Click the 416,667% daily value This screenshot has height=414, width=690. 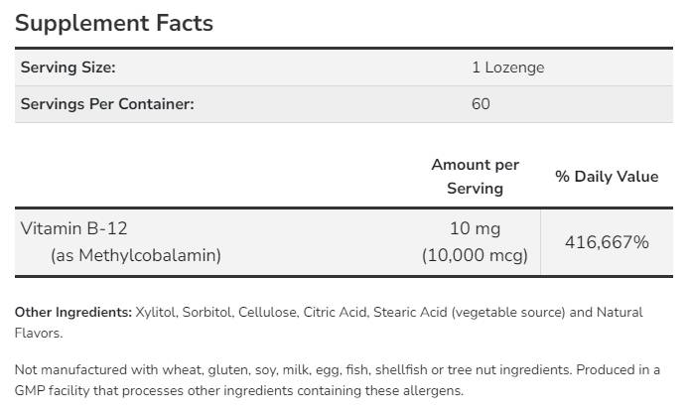point(606,242)
